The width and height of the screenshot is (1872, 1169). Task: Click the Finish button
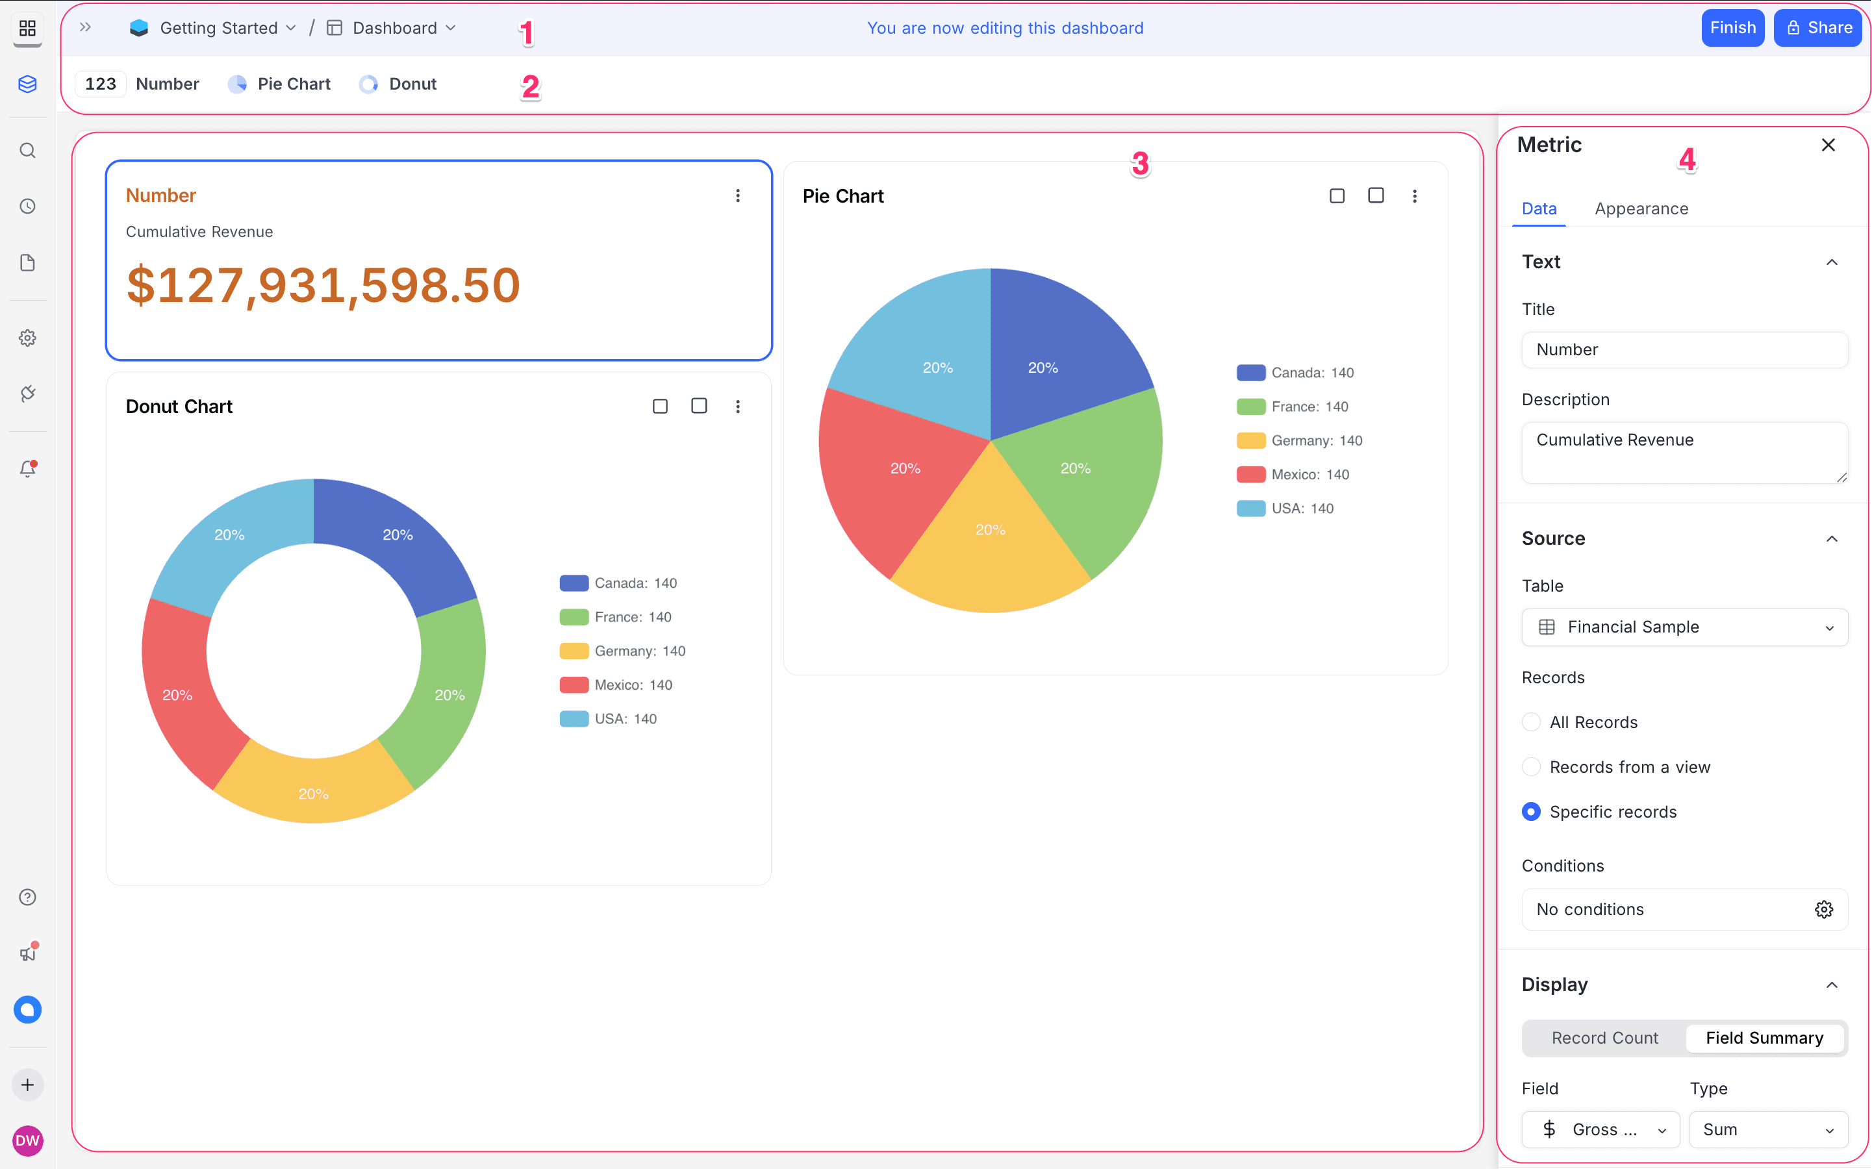pos(1732,28)
